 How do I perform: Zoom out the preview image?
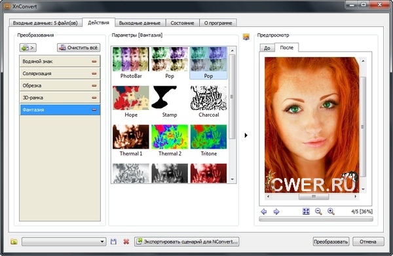click(318, 211)
